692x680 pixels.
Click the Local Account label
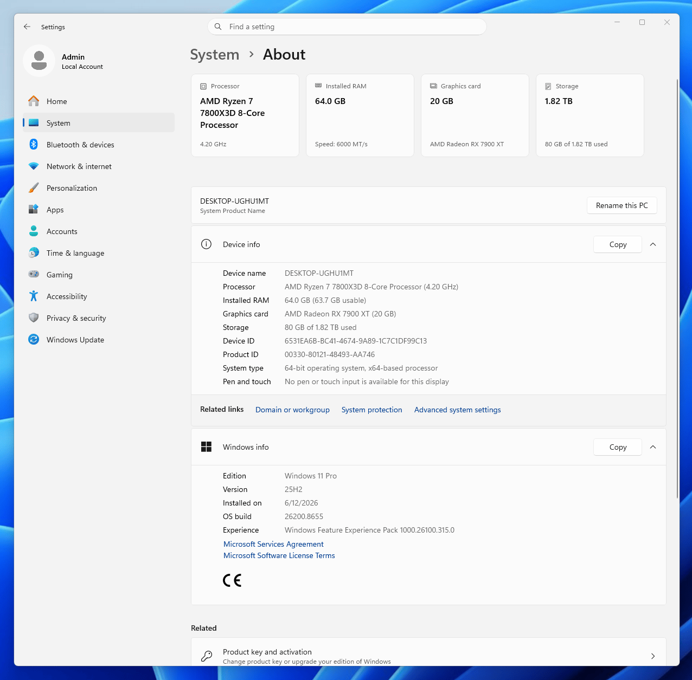pyautogui.click(x=82, y=67)
